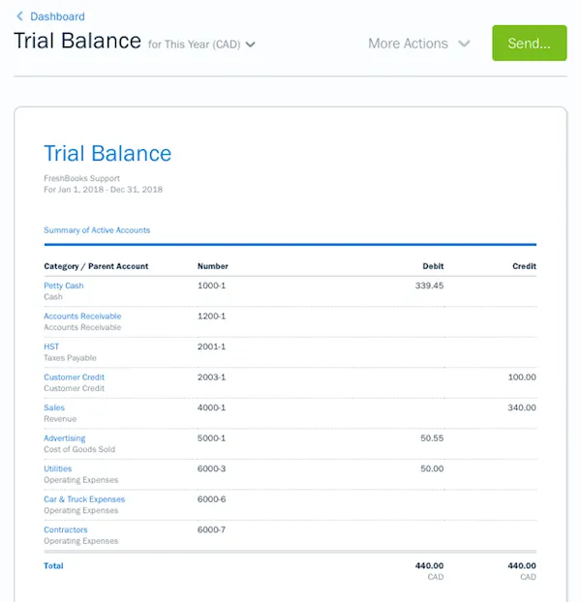Viewport: 581px width, 602px height.
Task: Open the Utilities account link
Action: [x=57, y=469]
